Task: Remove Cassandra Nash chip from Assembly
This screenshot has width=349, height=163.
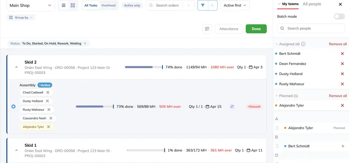Action: pyautogui.click(x=51, y=118)
